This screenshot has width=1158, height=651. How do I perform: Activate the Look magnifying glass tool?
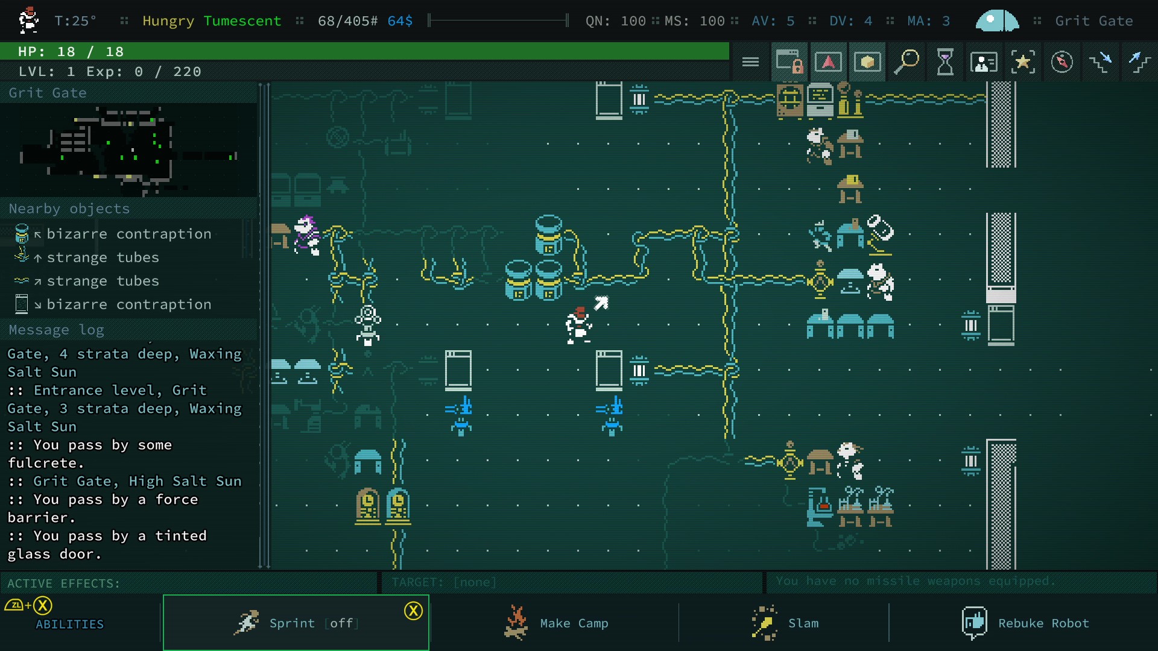[x=906, y=61]
